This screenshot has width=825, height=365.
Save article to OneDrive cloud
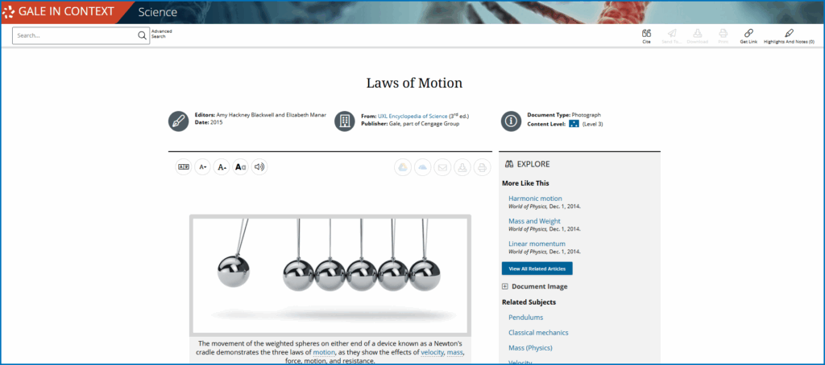pos(421,167)
